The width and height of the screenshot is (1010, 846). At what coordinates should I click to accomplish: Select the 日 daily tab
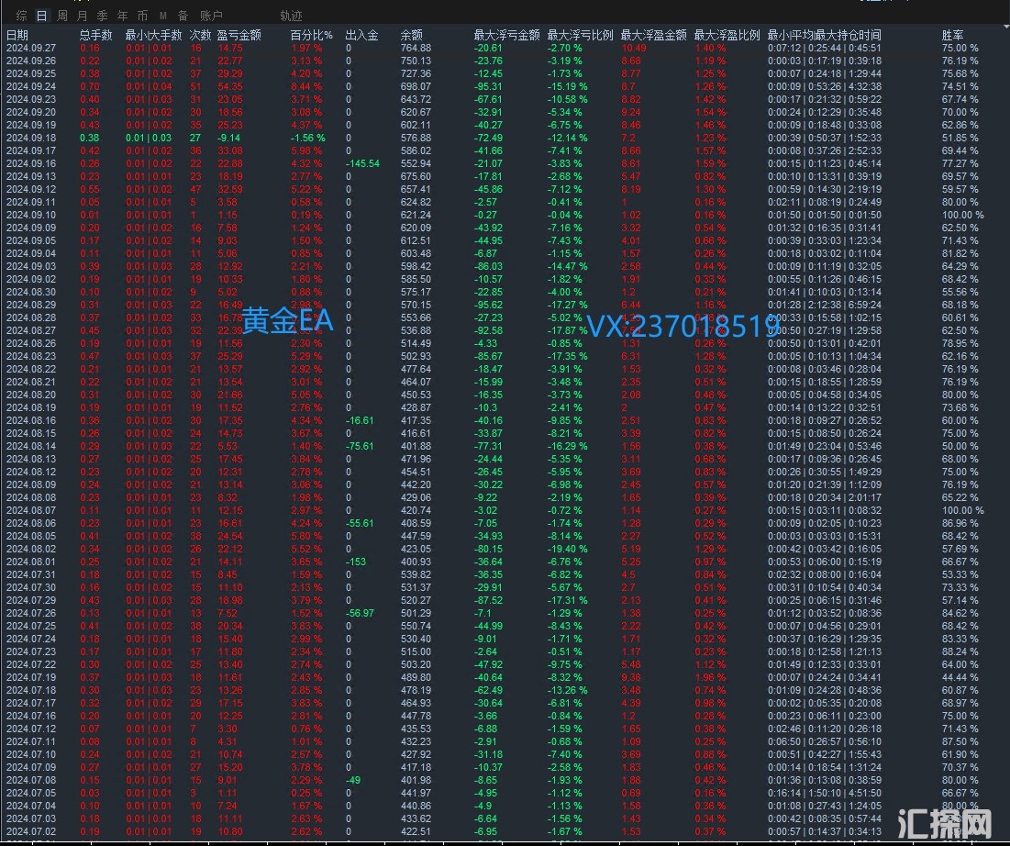pyautogui.click(x=42, y=16)
